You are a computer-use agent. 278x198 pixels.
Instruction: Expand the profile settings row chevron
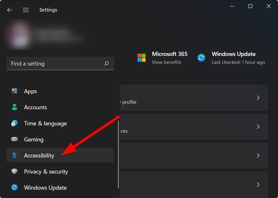coord(258,98)
